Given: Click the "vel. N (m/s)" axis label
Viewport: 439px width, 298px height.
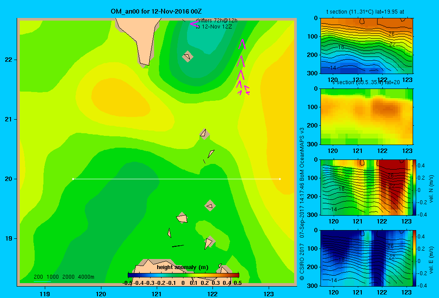Looking at the screenshot, I should [431, 189].
